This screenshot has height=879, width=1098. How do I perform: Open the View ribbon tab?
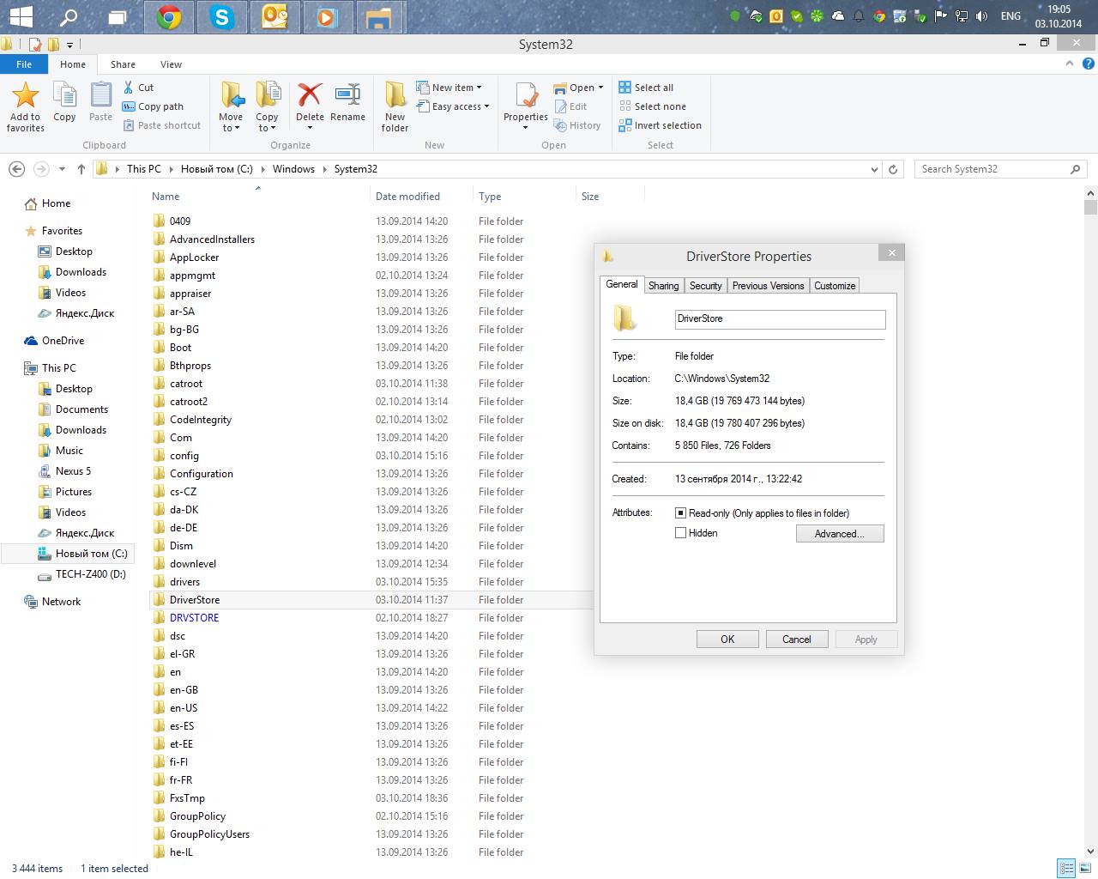point(171,64)
